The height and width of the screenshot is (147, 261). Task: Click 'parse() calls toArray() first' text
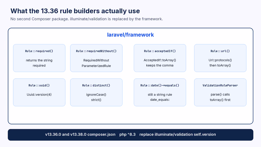click(220, 97)
